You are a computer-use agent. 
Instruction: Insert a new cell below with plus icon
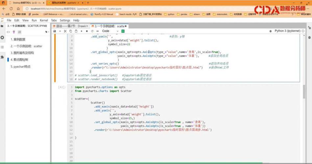[60, 31]
